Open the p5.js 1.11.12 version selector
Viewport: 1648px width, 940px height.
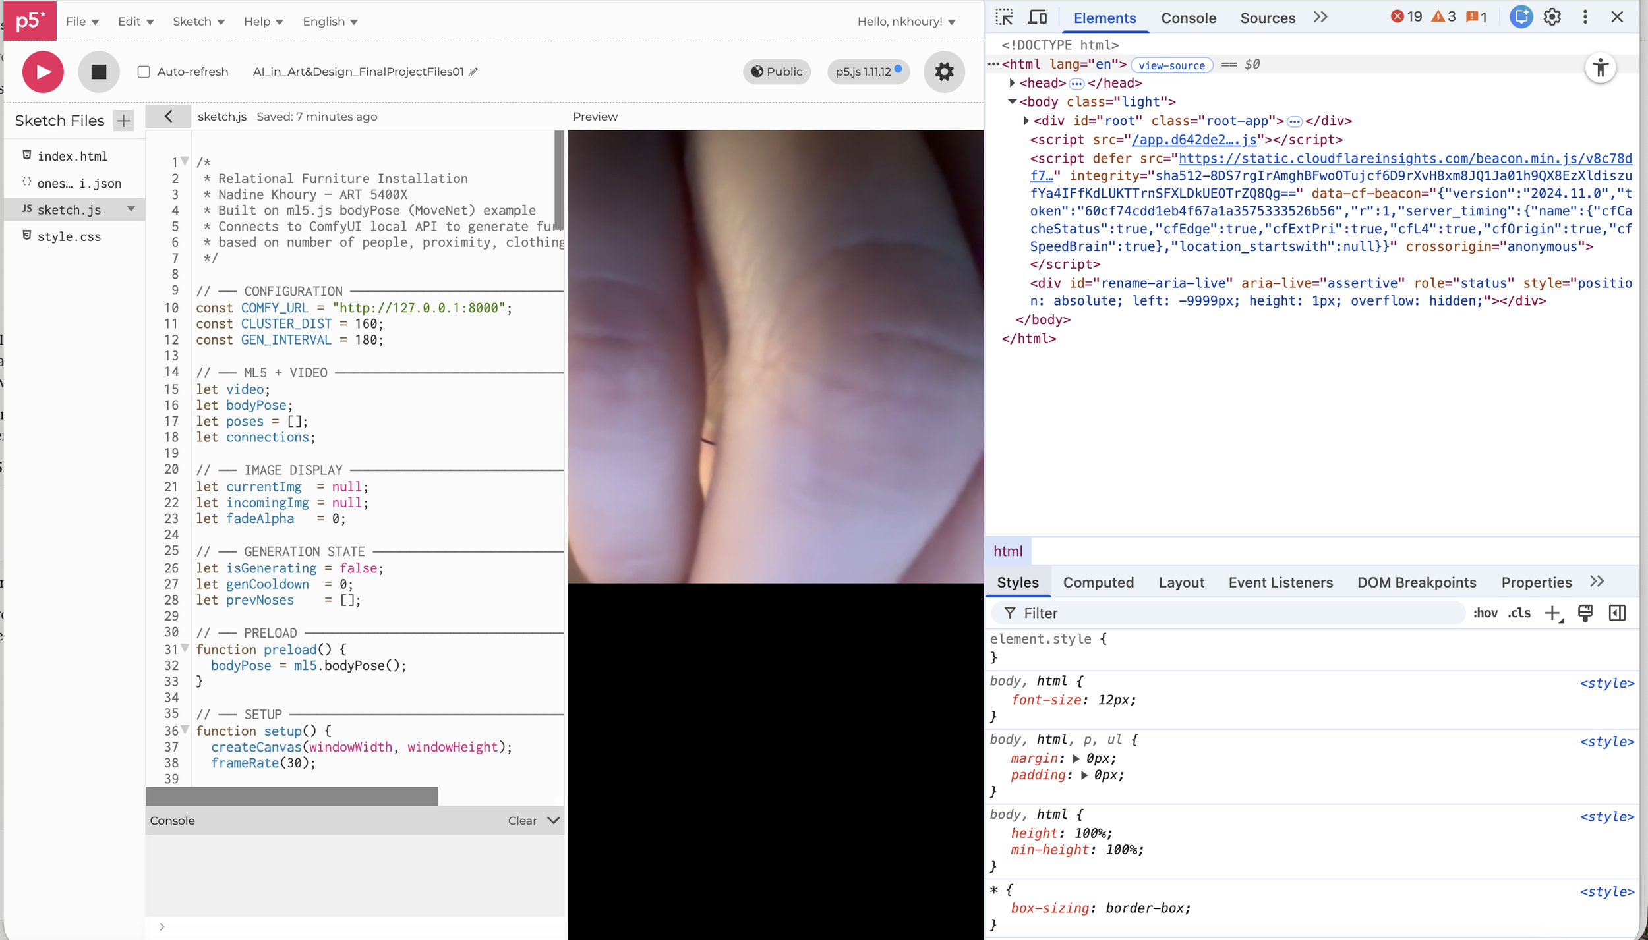[868, 72]
